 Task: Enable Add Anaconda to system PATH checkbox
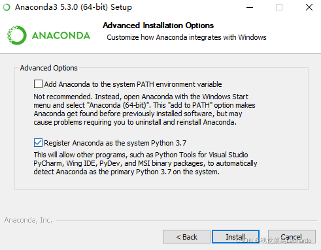coord(38,84)
